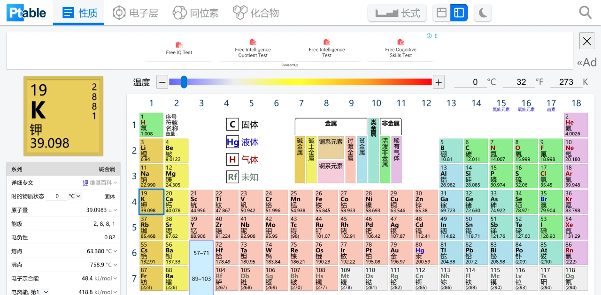The image size is (601, 295).
Task: Select the 稀有气体 category swatch
Action: (396, 159)
